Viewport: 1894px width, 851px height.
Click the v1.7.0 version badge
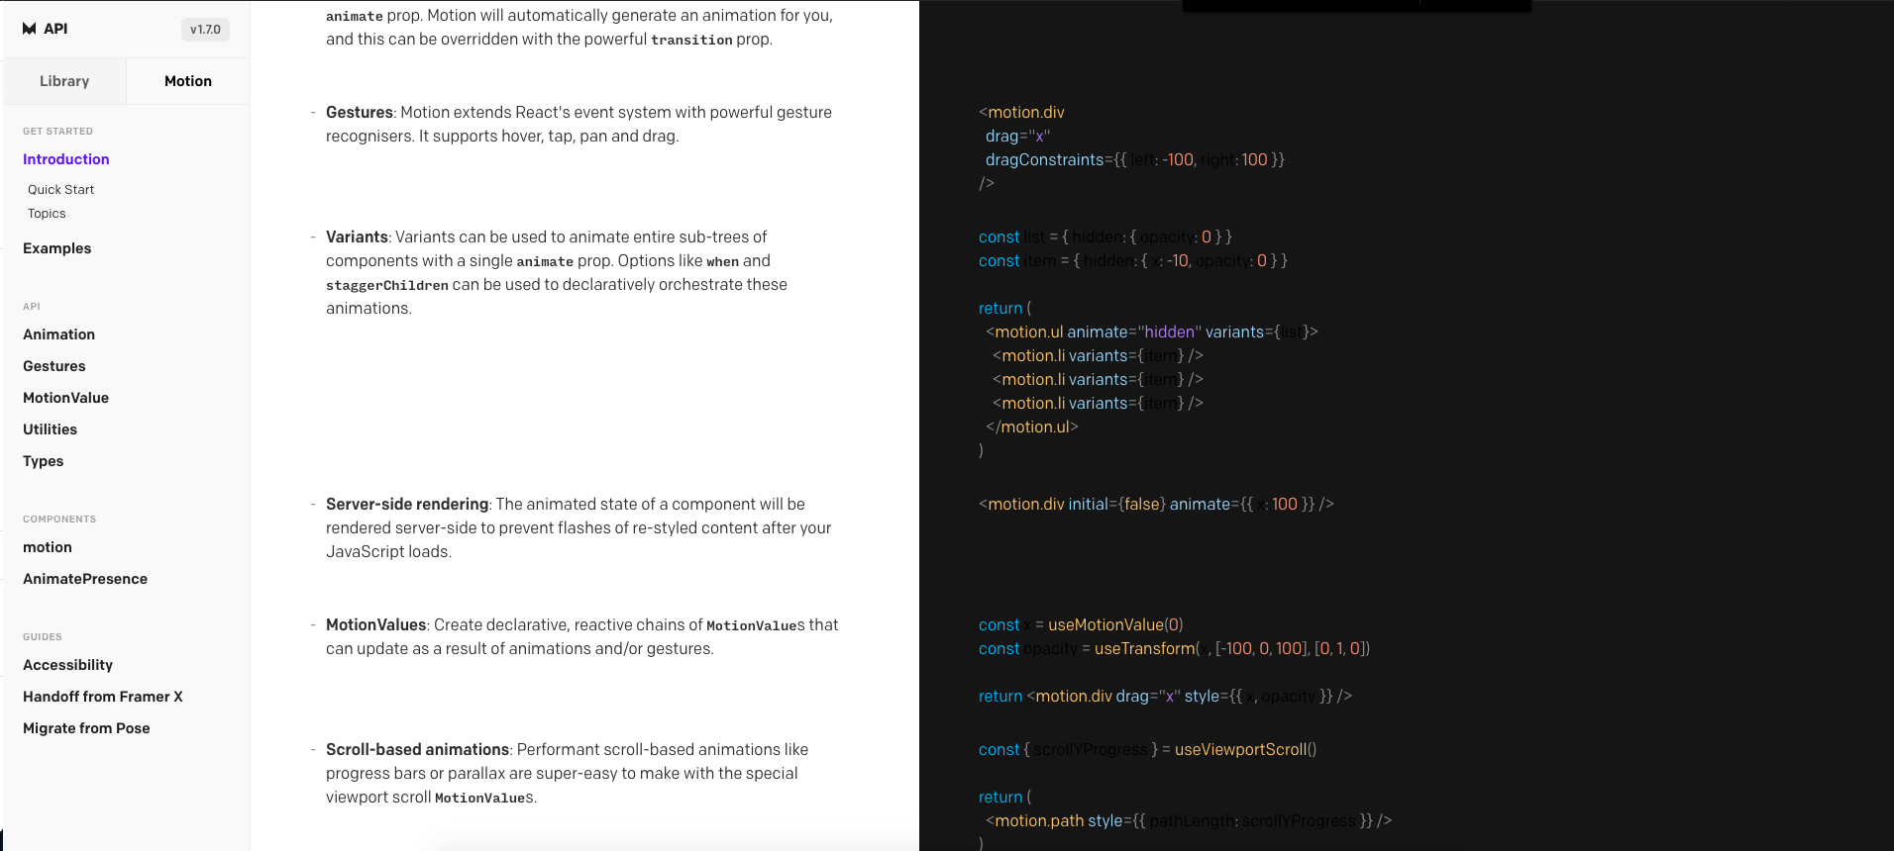(x=204, y=29)
